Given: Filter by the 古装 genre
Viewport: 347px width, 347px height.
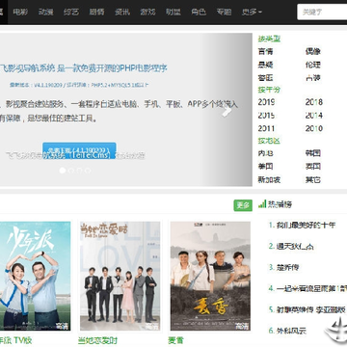Looking at the screenshot, I should pyautogui.click(x=313, y=78).
